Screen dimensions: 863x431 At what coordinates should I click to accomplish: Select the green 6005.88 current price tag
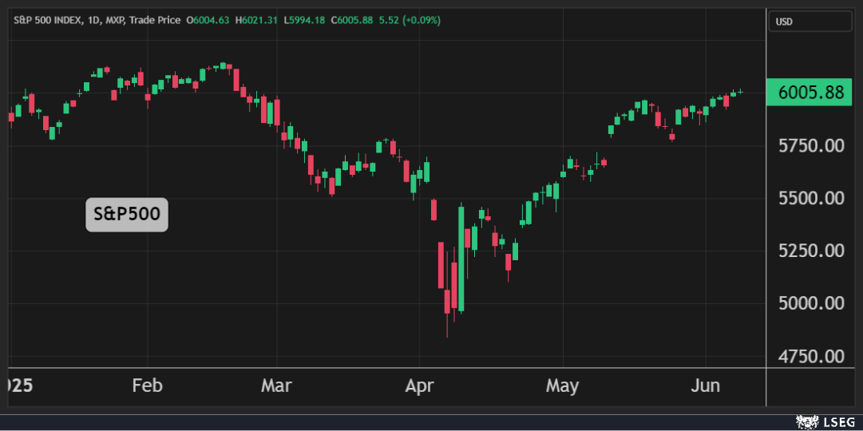coord(810,93)
